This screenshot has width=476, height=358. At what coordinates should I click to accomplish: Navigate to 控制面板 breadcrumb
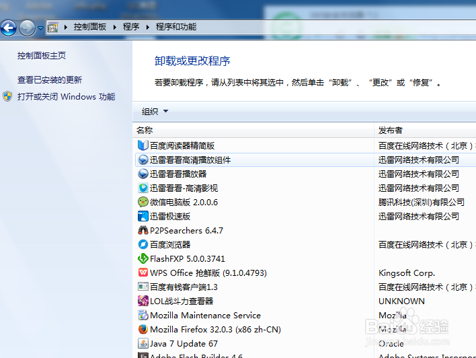coord(90,27)
